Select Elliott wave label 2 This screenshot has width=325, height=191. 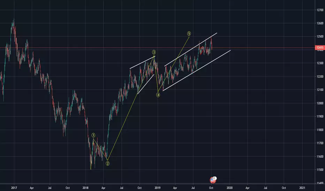point(107,164)
